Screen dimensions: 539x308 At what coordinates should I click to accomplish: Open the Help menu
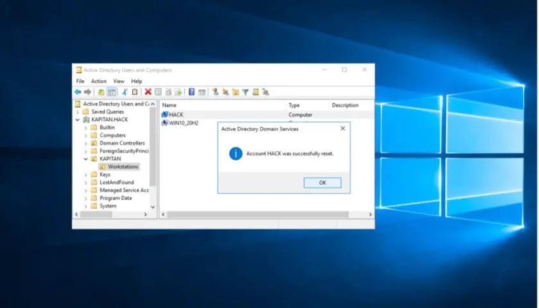(137, 81)
